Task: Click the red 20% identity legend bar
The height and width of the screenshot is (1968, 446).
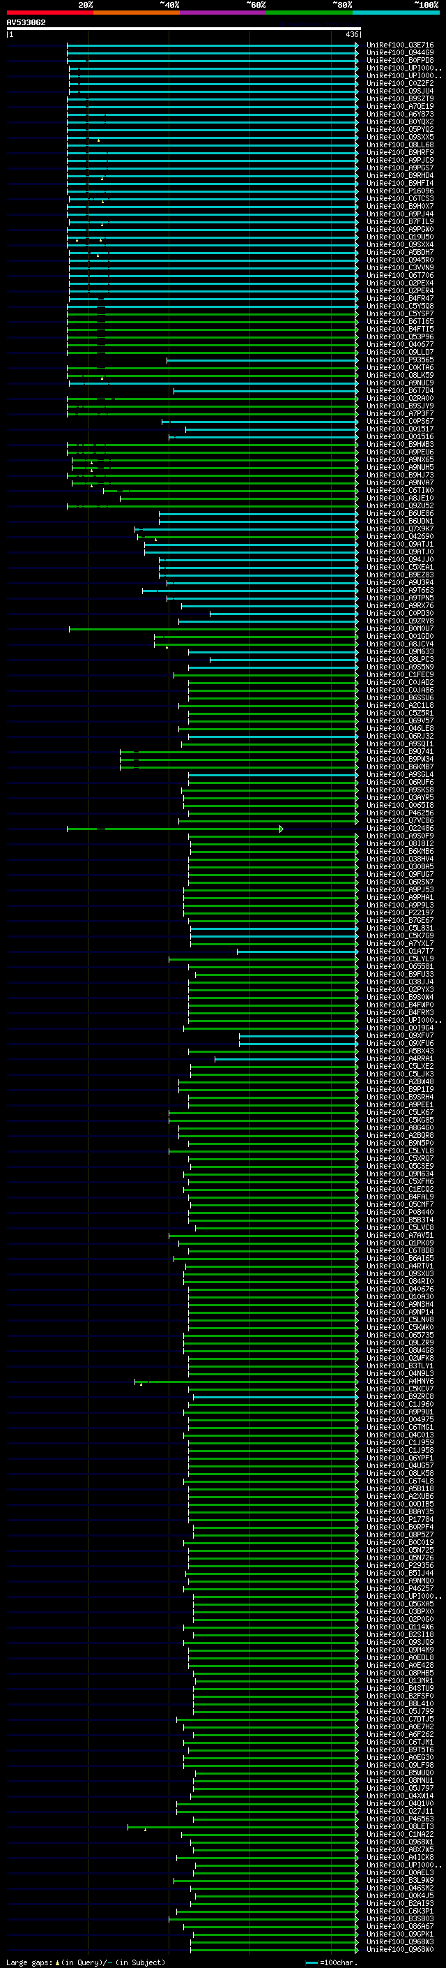Action: [x=49, y=13]
